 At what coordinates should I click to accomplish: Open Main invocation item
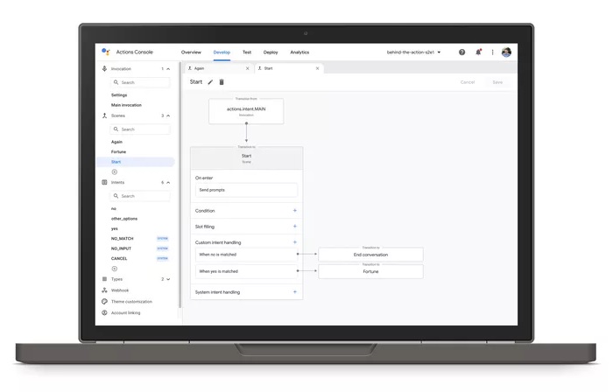[x=126, y=105]
